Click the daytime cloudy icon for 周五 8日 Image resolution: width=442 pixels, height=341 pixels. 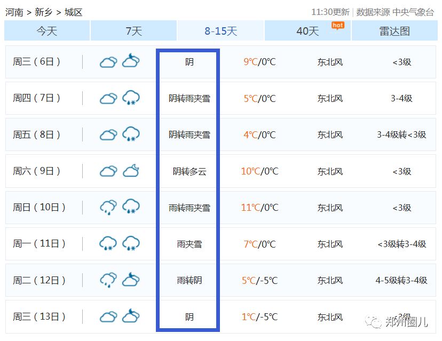pyautogui.click(x=108, y=135)
